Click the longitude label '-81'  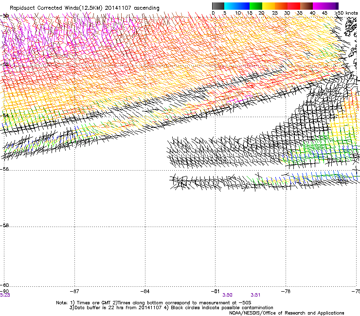pos(215,291)
